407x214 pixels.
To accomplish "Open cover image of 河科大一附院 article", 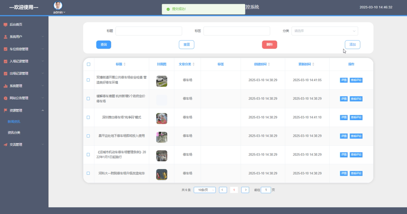I will pos(161,175).
